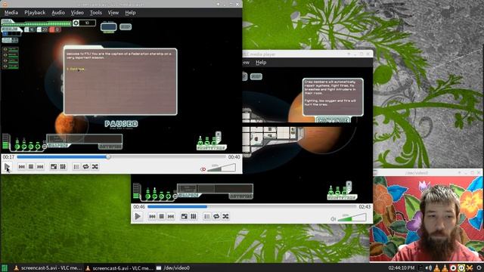Open the system tray volume speaker icon
This screenshot has height=272, width=484.
[x=429, y=268]
